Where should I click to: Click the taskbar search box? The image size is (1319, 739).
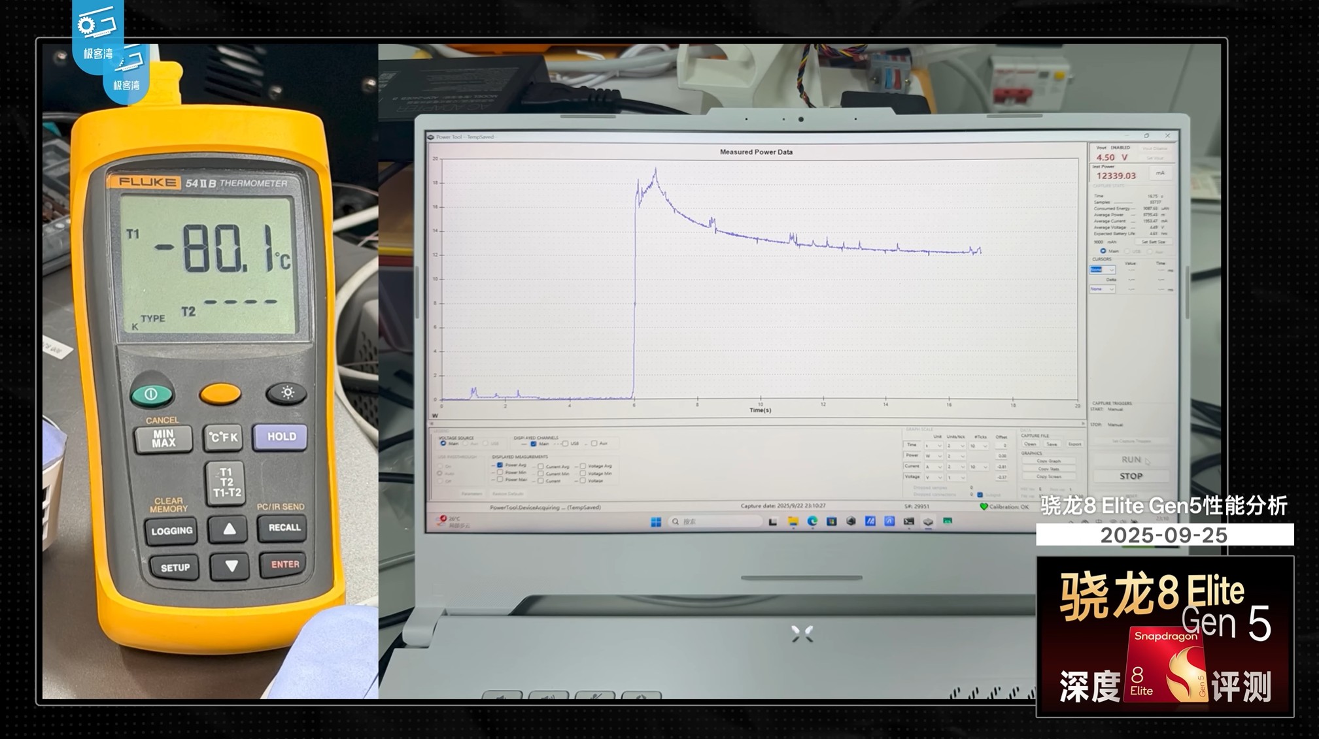pos(715,521)
